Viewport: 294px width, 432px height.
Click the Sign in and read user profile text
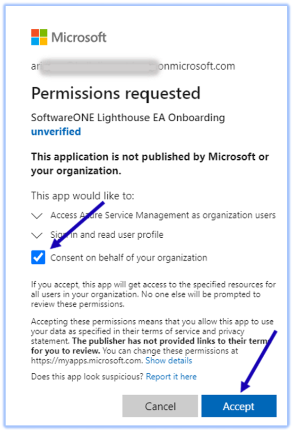[107, 234]
